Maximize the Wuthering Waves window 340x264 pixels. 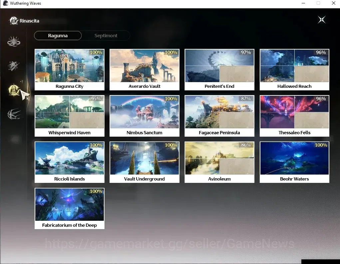pos(318,3)
